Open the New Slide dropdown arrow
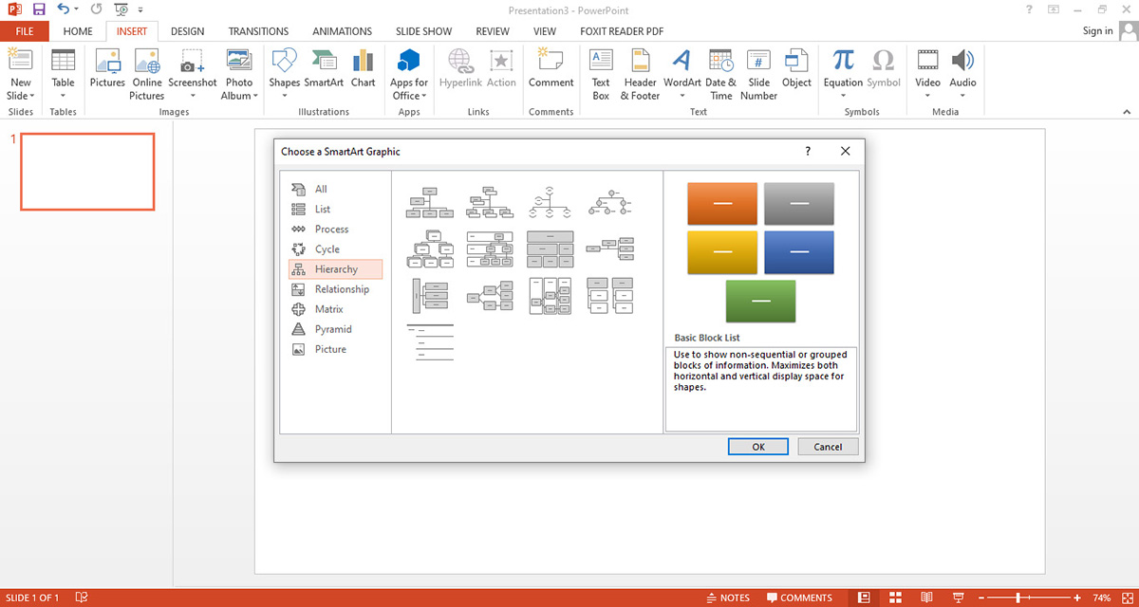Image resolution: width=1139 pixels, height=607 pixels. (20, 95)
